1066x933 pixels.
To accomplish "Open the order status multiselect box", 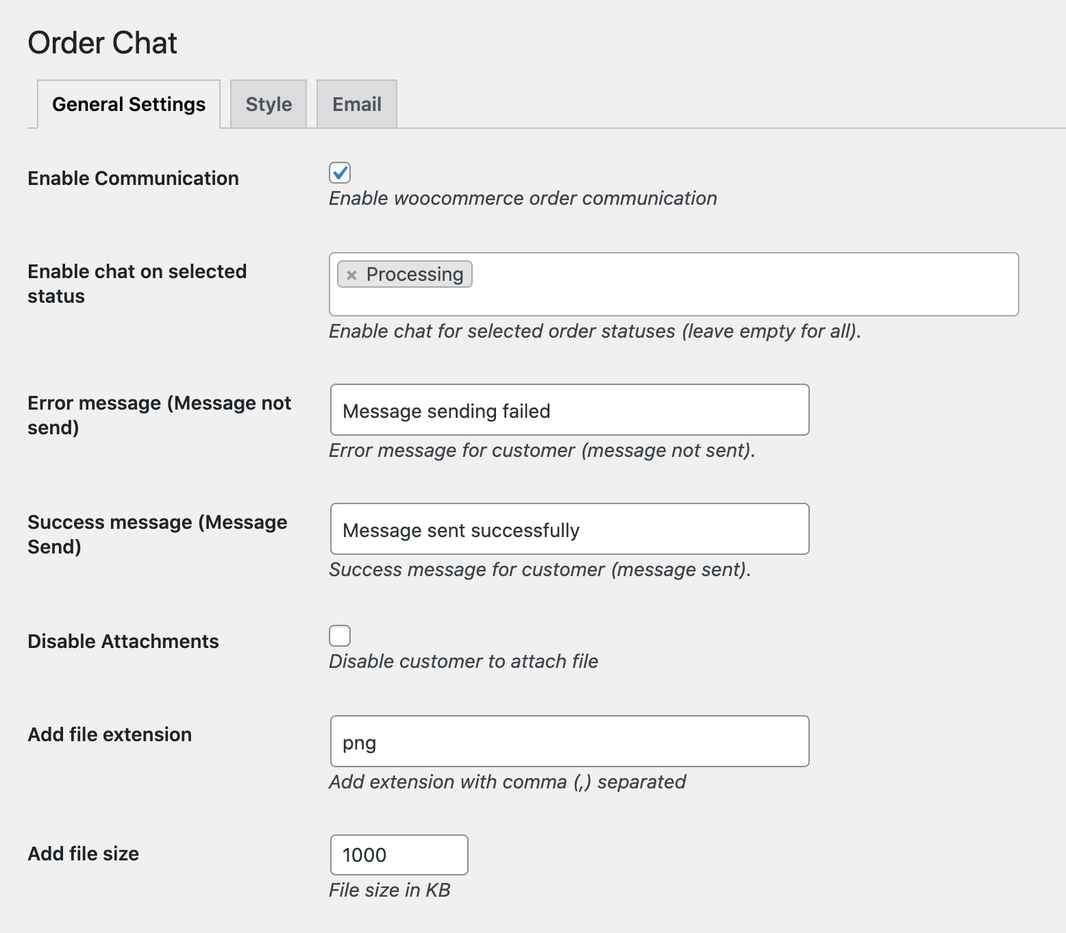I will coord(674,284).
